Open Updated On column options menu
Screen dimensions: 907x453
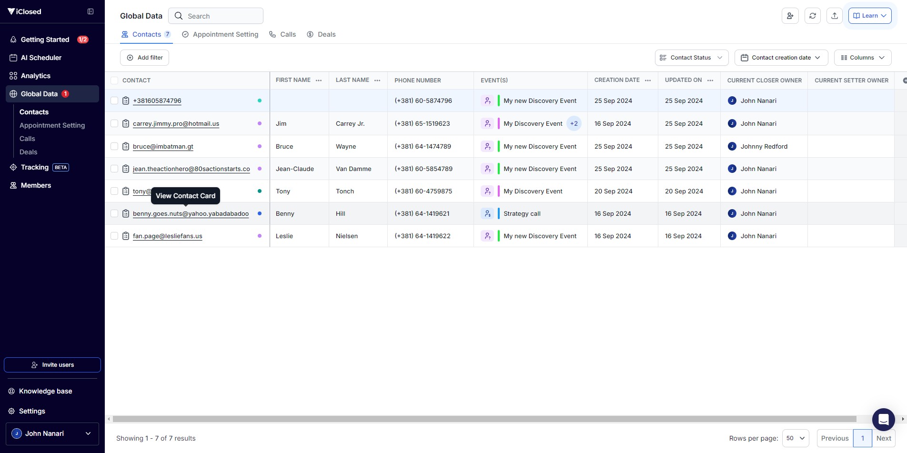click(x=710, y=81)
